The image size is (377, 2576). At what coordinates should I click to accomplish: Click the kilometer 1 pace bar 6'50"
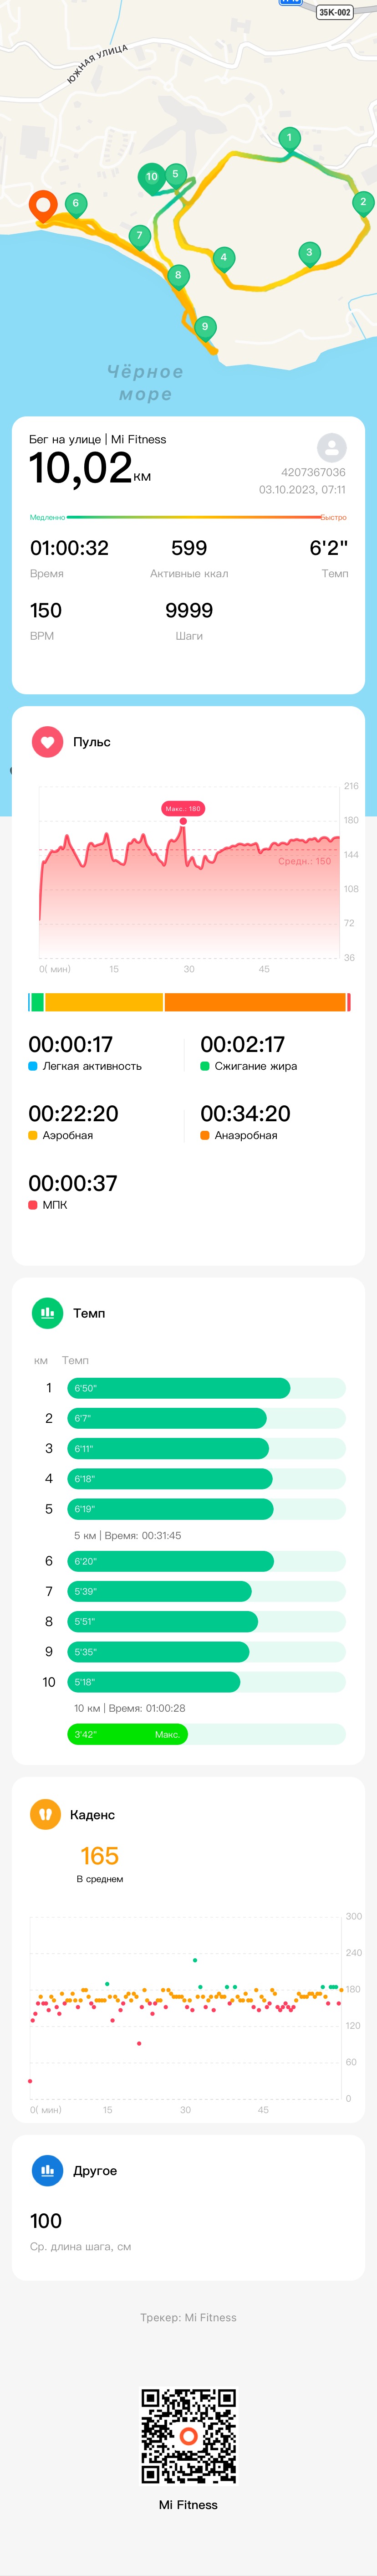179,1388
